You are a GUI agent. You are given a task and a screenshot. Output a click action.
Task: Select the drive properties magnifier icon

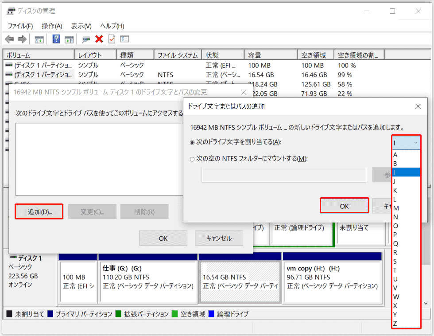86,39
